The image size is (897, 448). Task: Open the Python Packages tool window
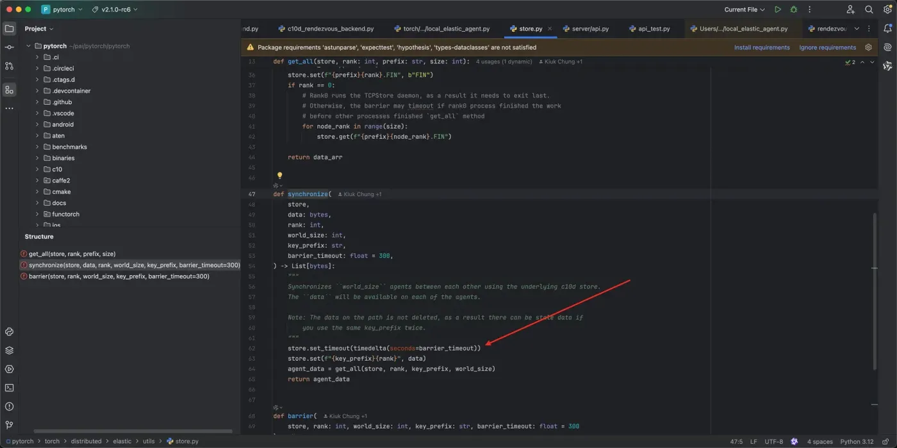[x=9, y=332]
